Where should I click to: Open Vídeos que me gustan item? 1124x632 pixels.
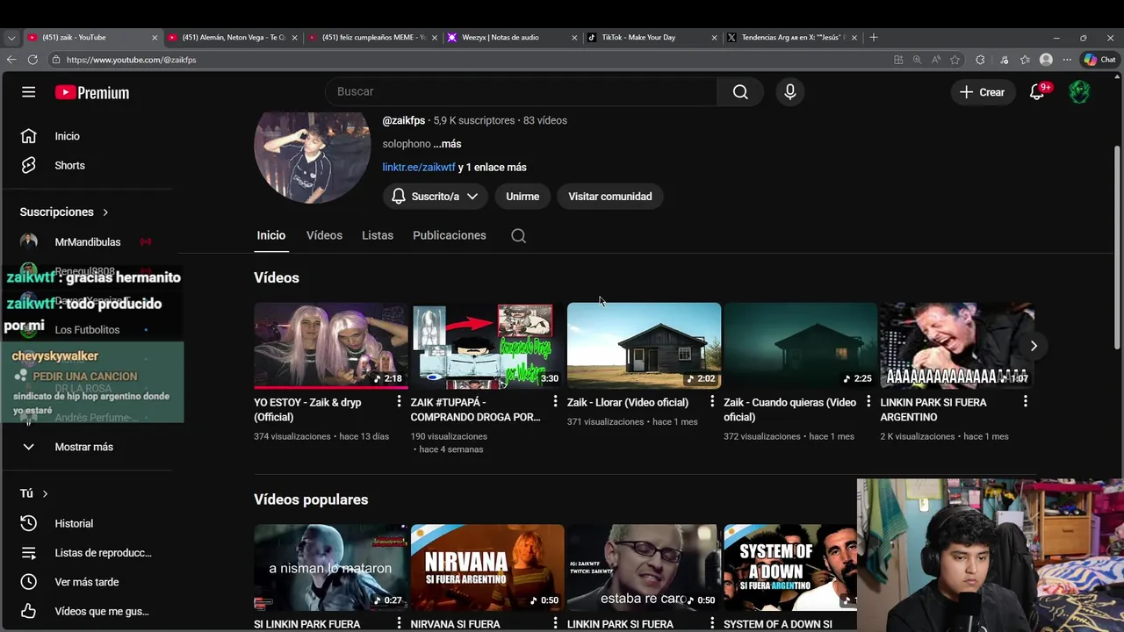[102, 612]
